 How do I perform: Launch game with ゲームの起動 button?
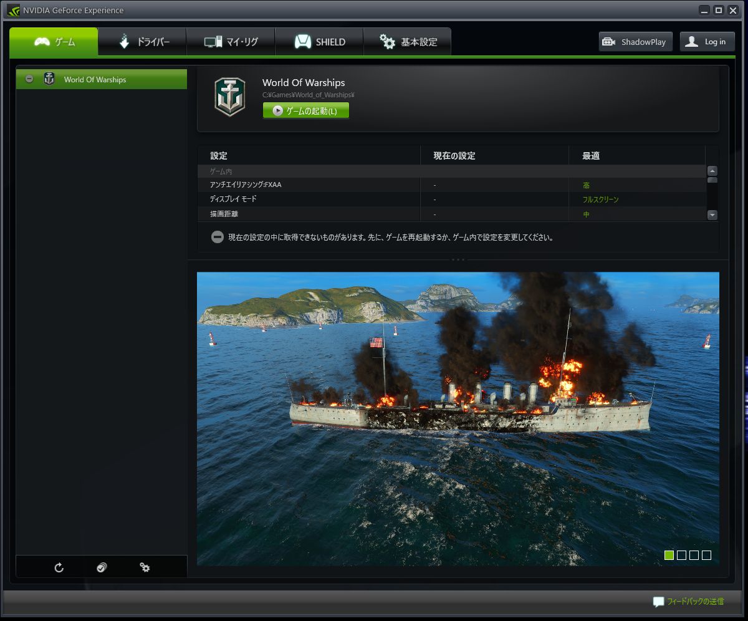click(306, 111)
